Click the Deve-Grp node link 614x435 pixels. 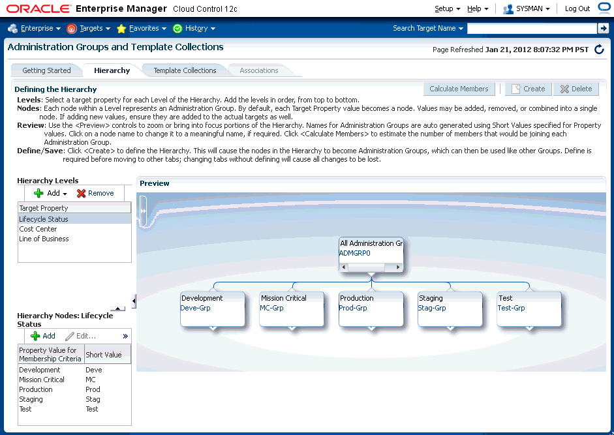coord(195,308)
